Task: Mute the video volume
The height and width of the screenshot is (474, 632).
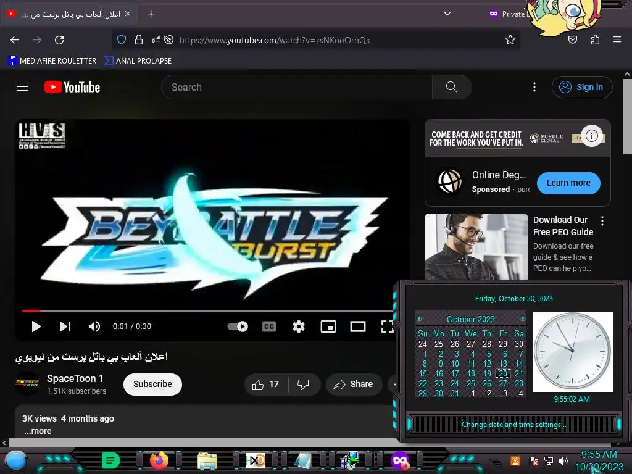Action: (94, 326)
